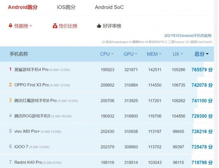
Task: Click CPU score 200706
Action: pos(107,101)
